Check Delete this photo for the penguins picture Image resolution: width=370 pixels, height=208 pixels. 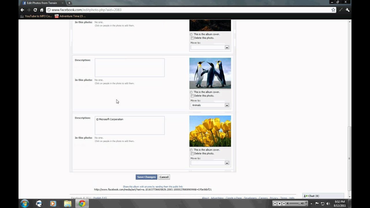point(192,96)
